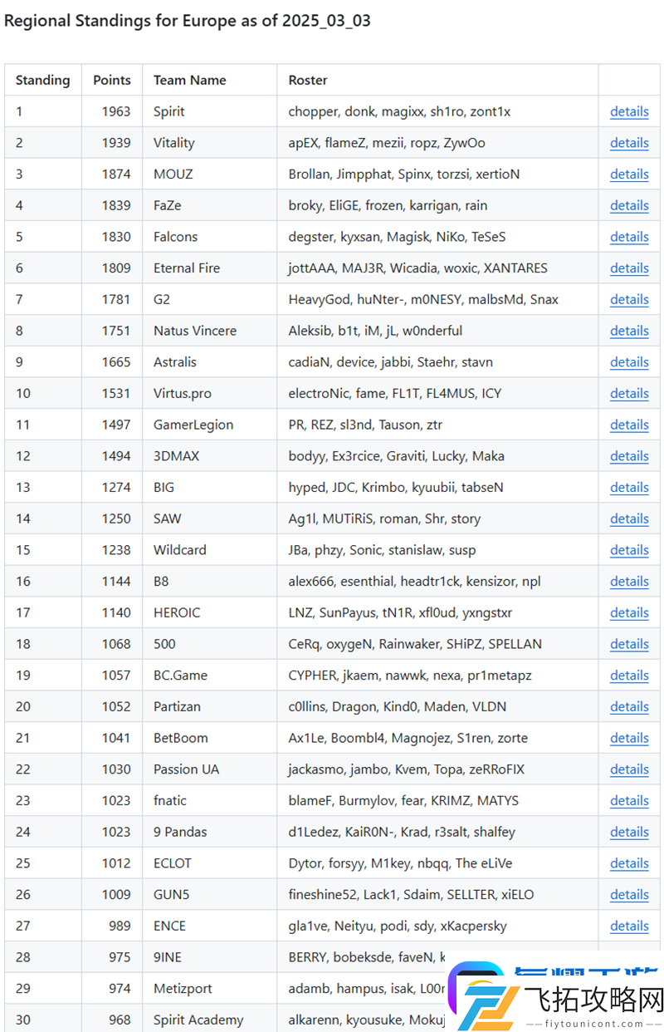Click points value 1874

click(116, 174)
